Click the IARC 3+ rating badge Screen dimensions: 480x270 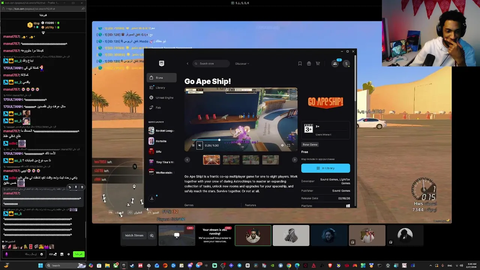coord(308,128)
